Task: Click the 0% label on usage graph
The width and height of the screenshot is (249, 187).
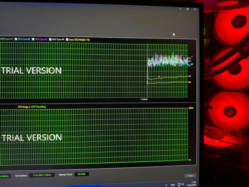Action: [x=190, y=160]
